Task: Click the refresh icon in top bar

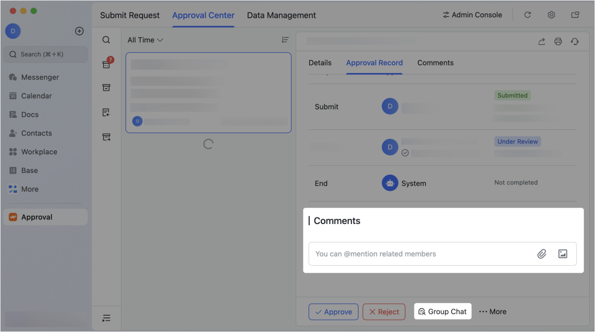Action: point(528,15)
